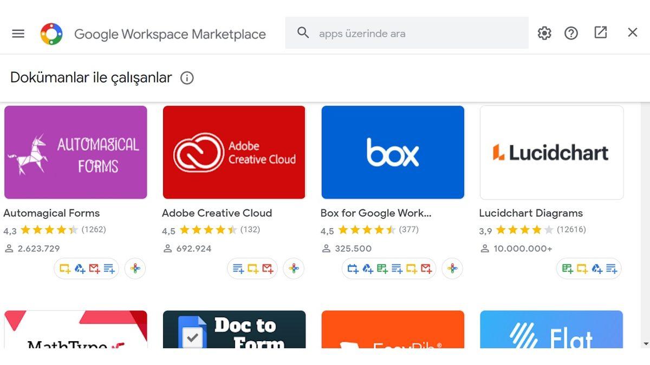Click the open in new window icon
This screenshot has height=365, width=650.
(600, 32)
